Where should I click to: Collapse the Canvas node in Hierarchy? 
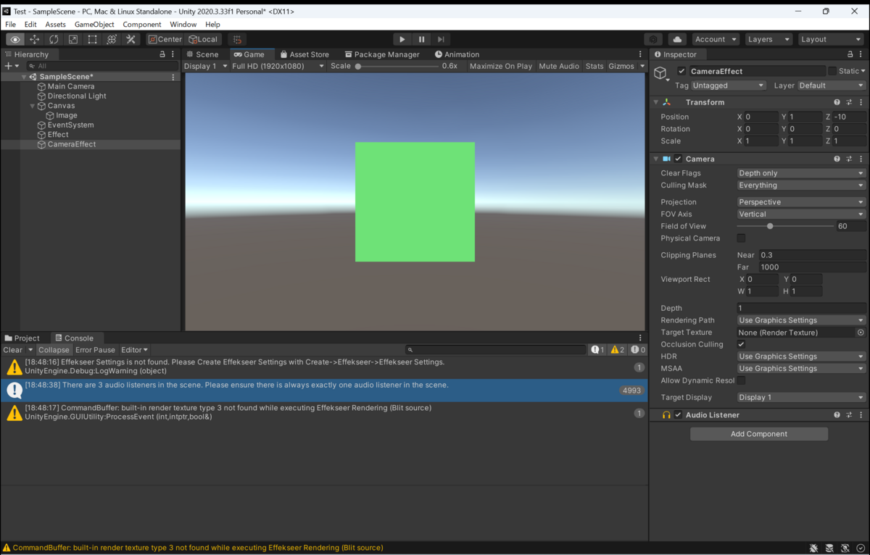[33, 106]
